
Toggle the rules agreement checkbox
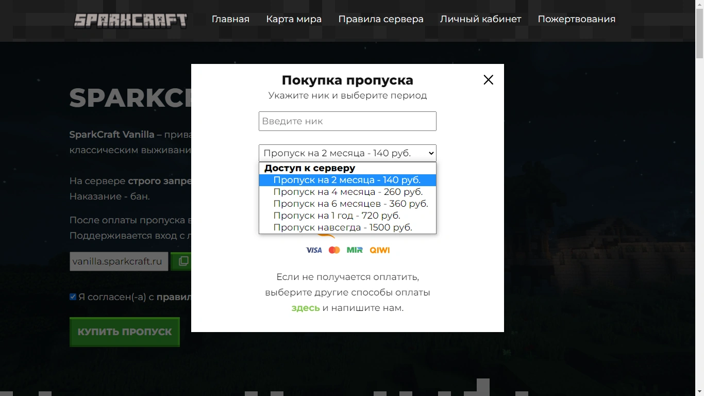pos(73,296)
